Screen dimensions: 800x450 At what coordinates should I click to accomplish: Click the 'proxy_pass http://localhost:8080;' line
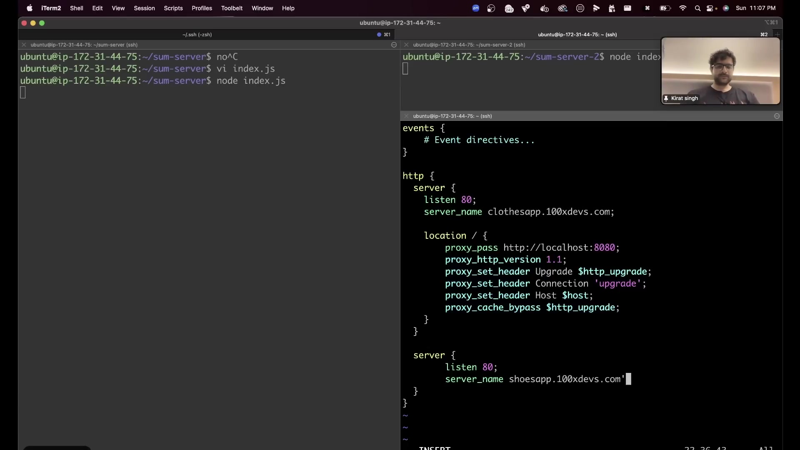pyautogui.click(x=532, y=248)
